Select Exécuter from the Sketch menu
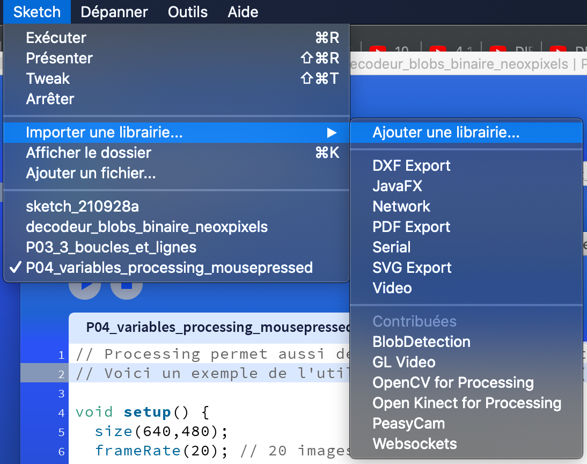The image size is (587, 464). [56, 38]
